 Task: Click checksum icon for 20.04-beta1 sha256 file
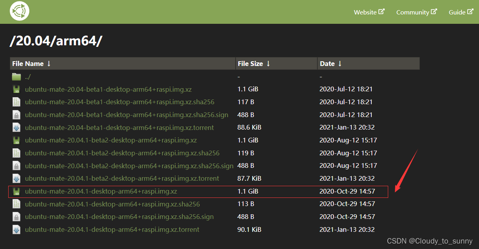16,102
